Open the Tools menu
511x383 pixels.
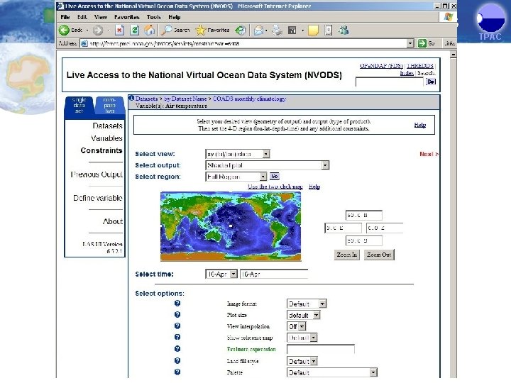click(153, 17)
